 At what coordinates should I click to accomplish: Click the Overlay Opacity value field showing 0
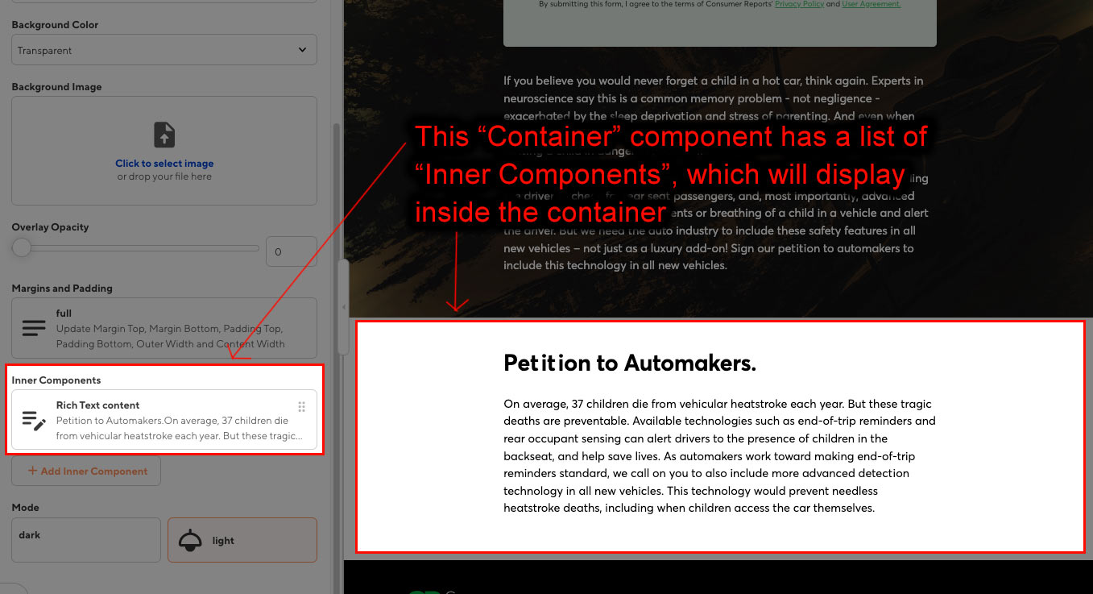pos(291,251)
